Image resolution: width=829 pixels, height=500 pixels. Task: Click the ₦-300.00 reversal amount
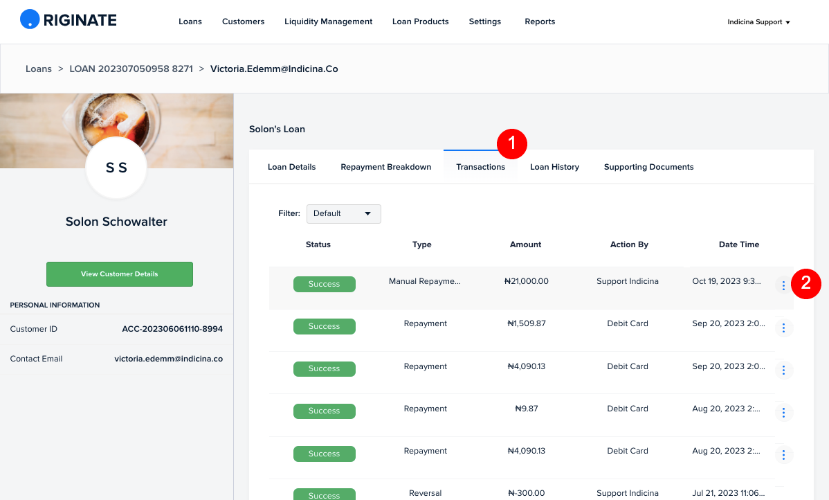[527, 493]
